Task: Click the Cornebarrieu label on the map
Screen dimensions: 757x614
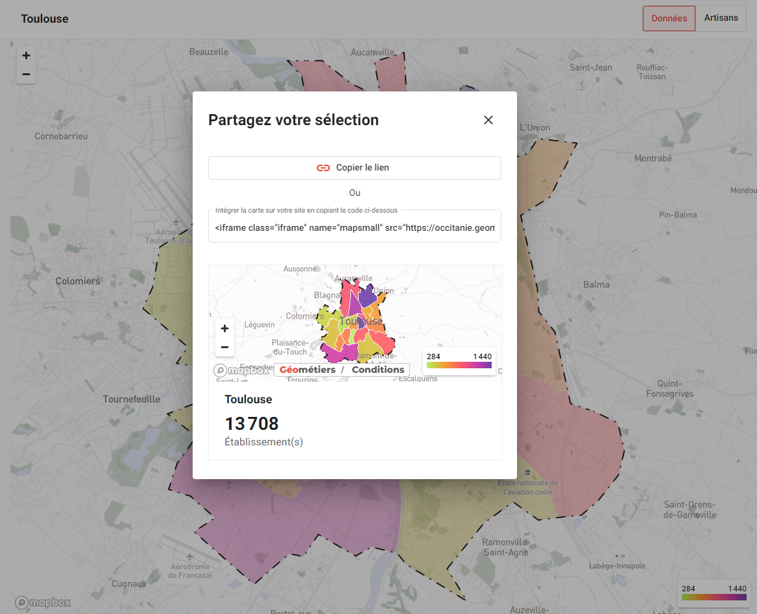Action: pyautogui.click(x=62, y=136)
